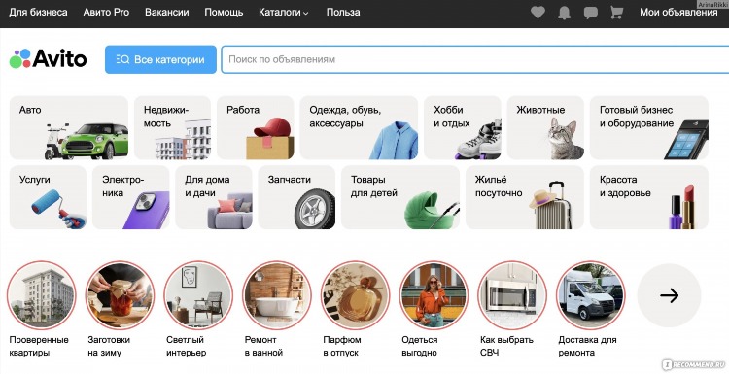Open Парфюм в отпуск story circle

(356, 295)
